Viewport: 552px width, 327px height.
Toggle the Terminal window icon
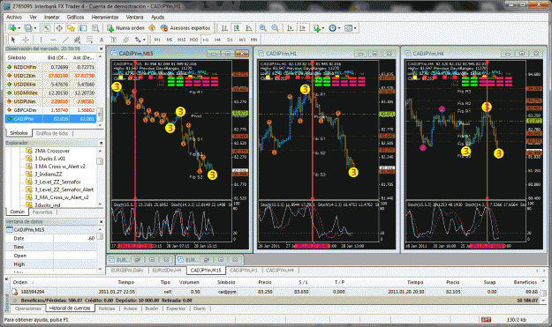[x=83, y=27]
